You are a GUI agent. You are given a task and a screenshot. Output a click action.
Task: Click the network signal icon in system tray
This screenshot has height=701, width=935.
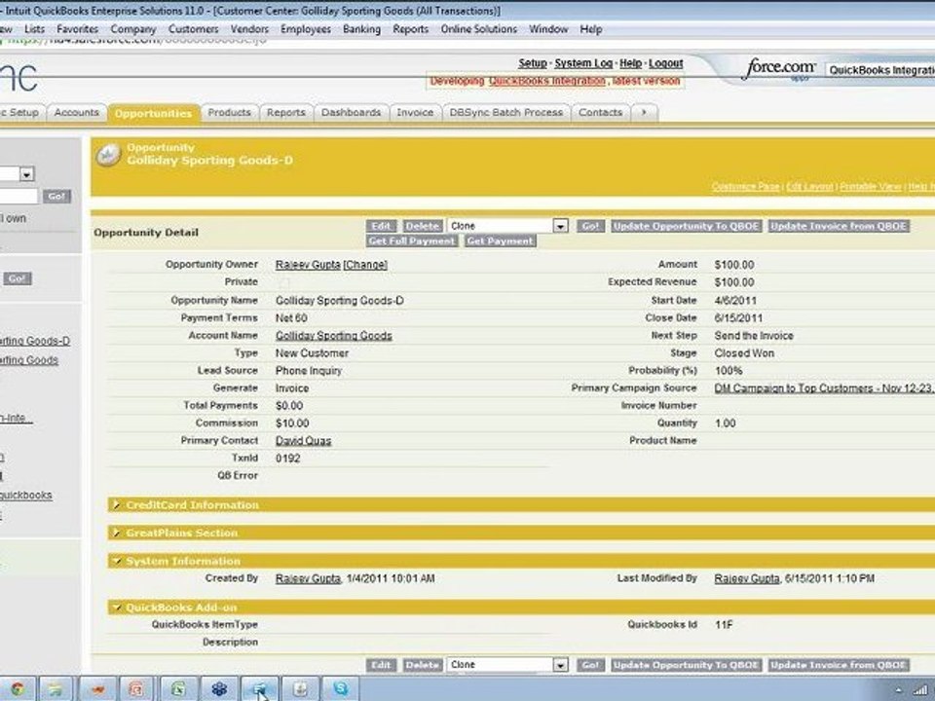920,690
